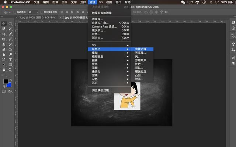Switch to the 2.jpg document tab

pos(37,17)
